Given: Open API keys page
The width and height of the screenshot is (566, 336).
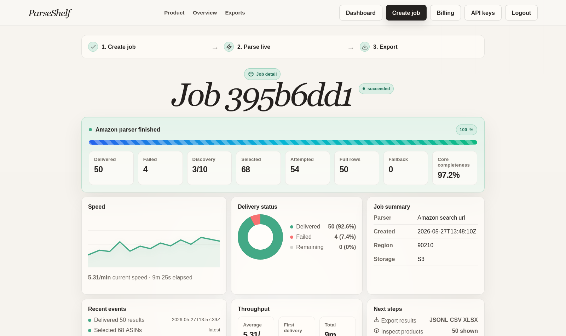Looking at the screenshot, I should 483,13.
